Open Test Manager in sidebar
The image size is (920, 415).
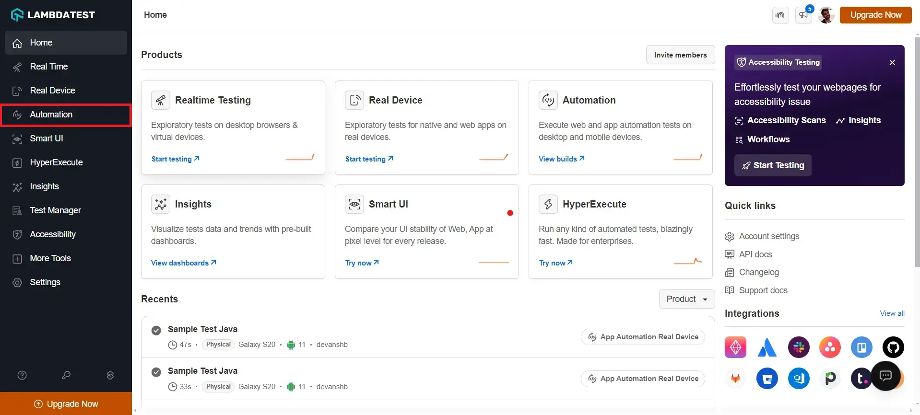[x=66, y=210]
